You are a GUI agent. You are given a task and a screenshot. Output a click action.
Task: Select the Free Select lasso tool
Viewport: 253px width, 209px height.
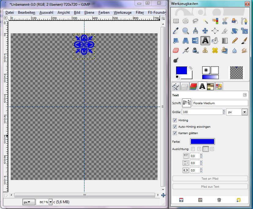(195, 21)
